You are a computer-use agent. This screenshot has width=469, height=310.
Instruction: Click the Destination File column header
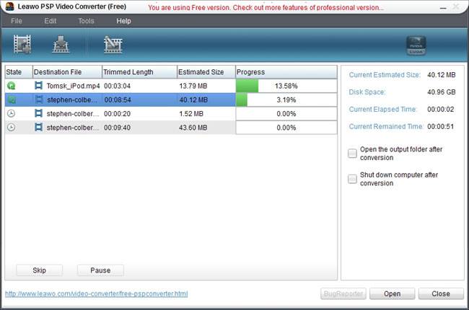pyautogui.click(x=67, y=72)
